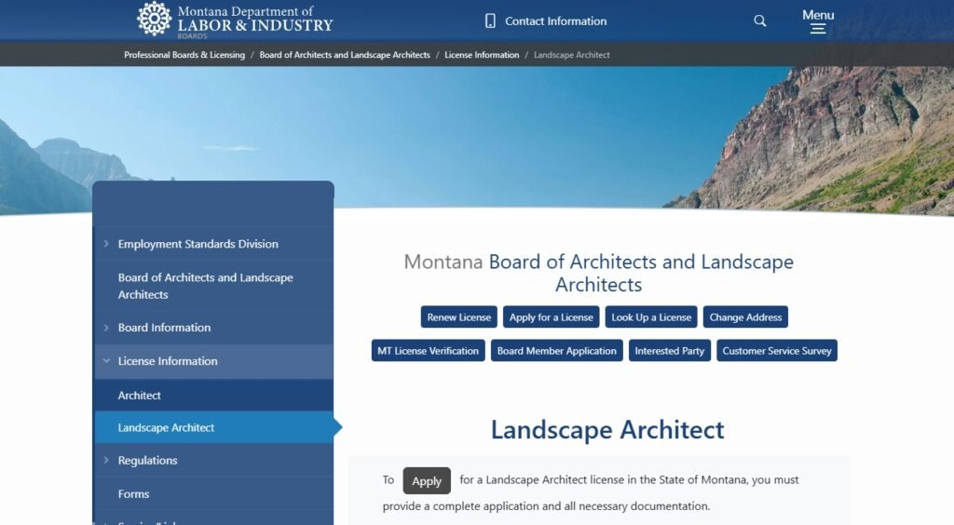Click Montana Board of Architects and Landscape Architects heading
Viewport: 954px width, 525px height.
[599, 273]
